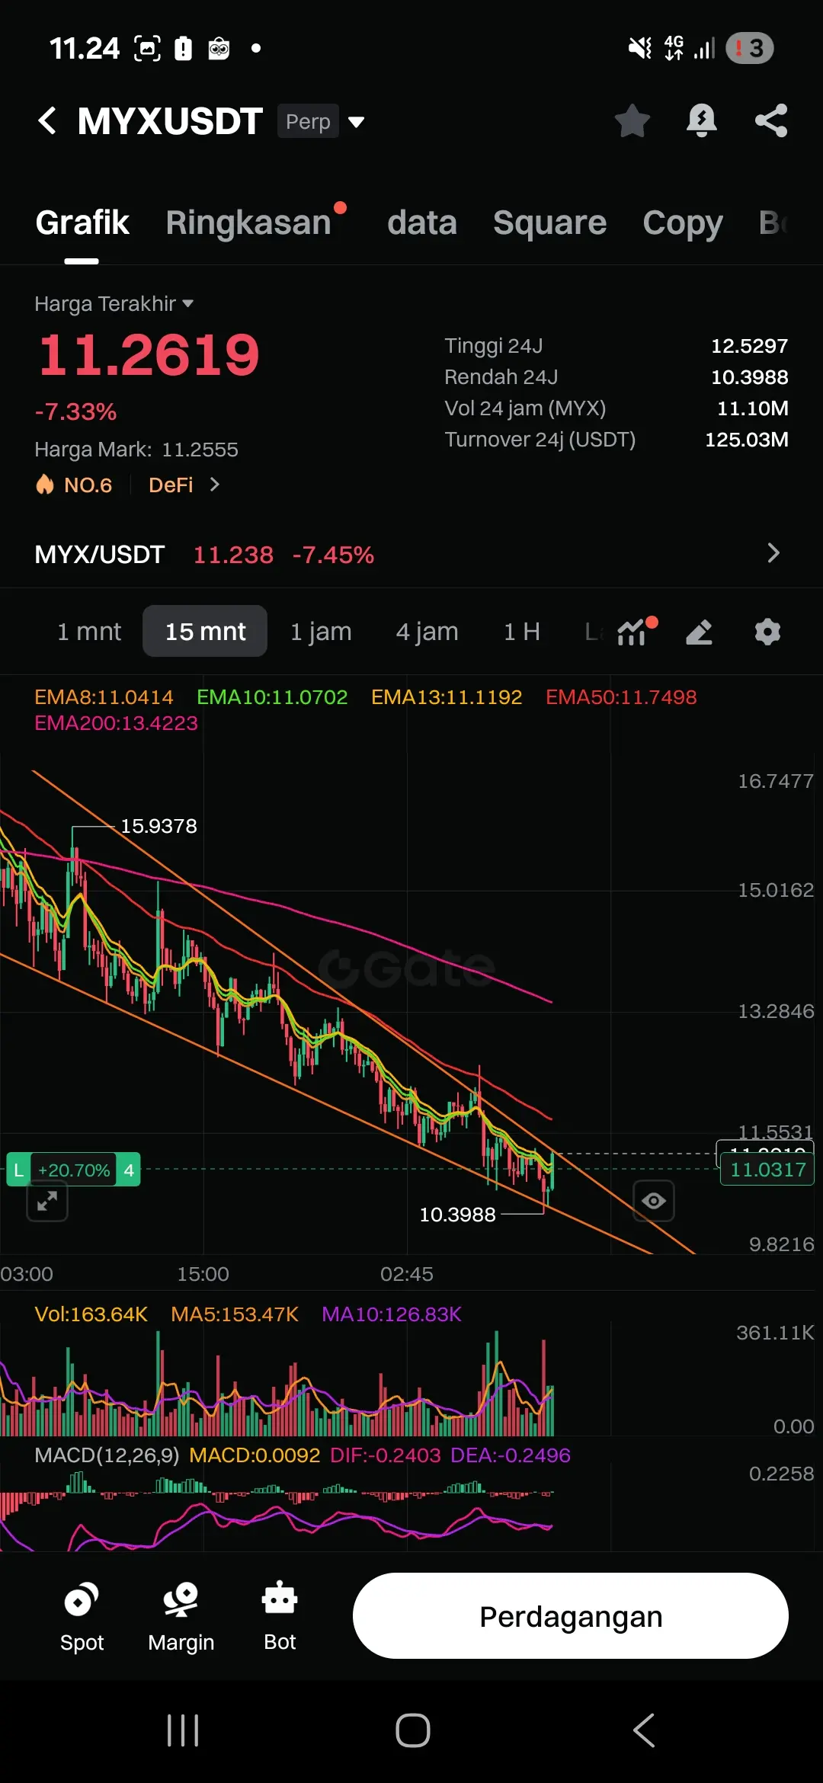Tap the share icon in header
This screenshot has width=823, height=1783.
(770, 120)
